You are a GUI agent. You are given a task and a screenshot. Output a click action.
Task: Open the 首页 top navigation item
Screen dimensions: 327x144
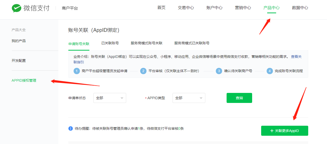(161, 8)
